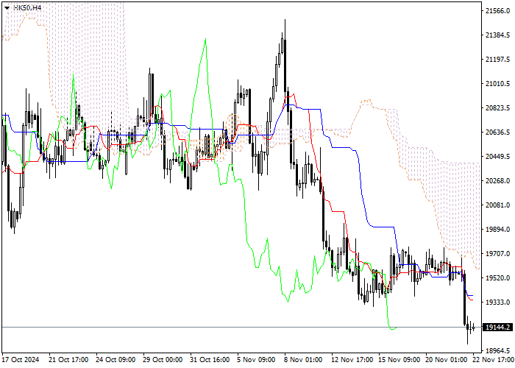Click date label 8 Nov 01:00
Image resolution: width=515 pixels, height=368 pixels.
[x=303, y=360]
